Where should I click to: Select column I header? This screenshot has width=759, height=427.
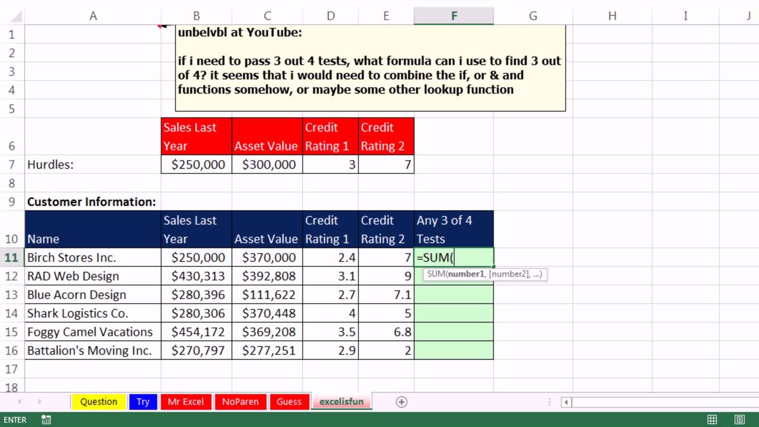pos(685,16)
